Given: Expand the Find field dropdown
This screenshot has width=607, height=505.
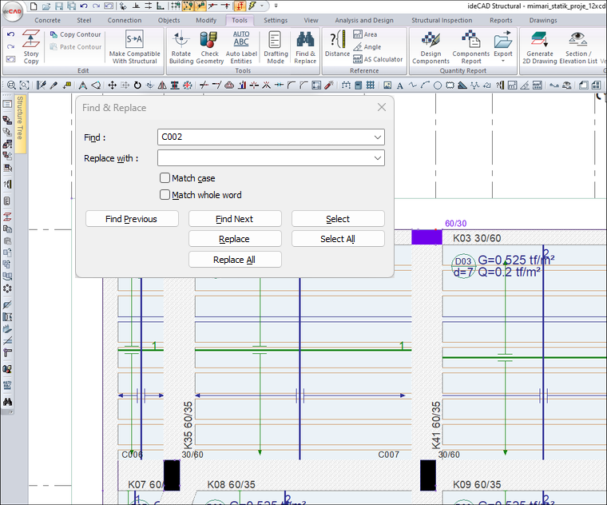Looking at the screenshot, I should click(377, 137).
